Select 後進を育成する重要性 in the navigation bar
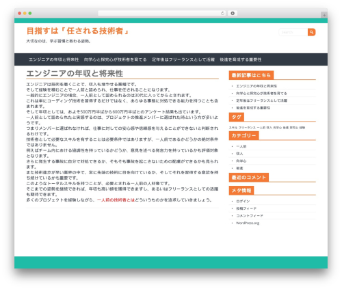This screenshot has height=289, width=342. pyautogui.click(x=241, y=59)
